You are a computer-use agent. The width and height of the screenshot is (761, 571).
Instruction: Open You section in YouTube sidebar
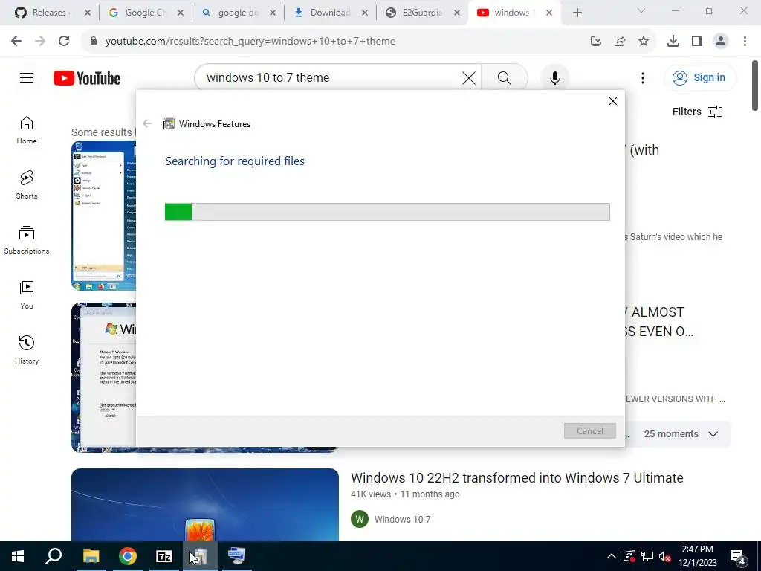27,294
